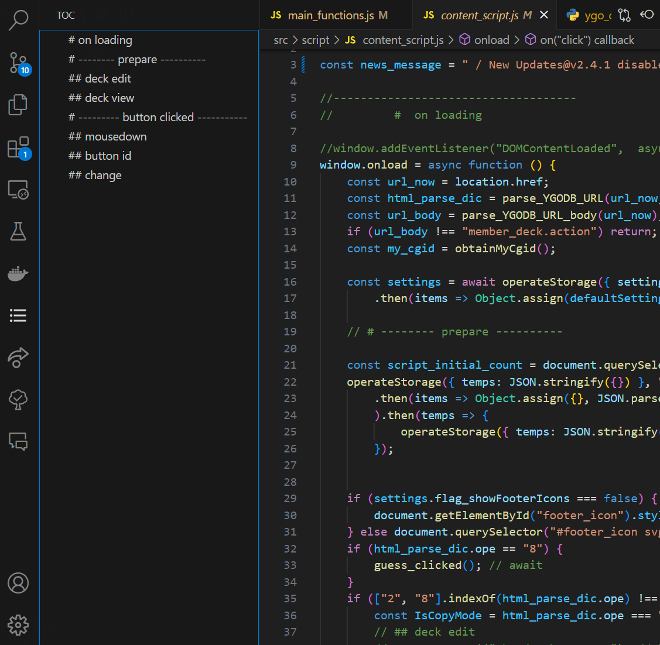660x645 pixels.
Task: Open the Testing flask view
Action: 18,231
